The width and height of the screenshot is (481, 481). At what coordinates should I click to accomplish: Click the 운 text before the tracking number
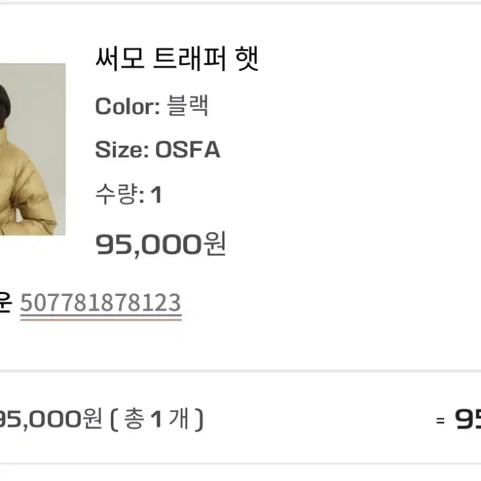(5, 303)
